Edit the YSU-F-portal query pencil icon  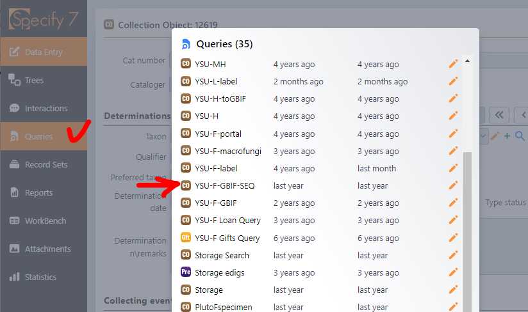coord(453,134)
